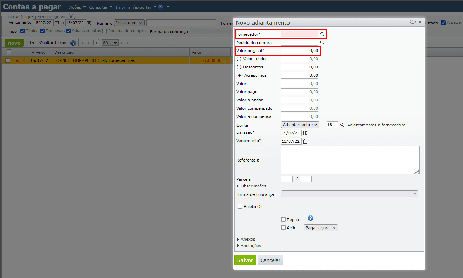Image resolution: width=463 pixels, height=278 pixels.
Task: Click the Fornecedor search magnifier icon
Action: click(322, 34)
